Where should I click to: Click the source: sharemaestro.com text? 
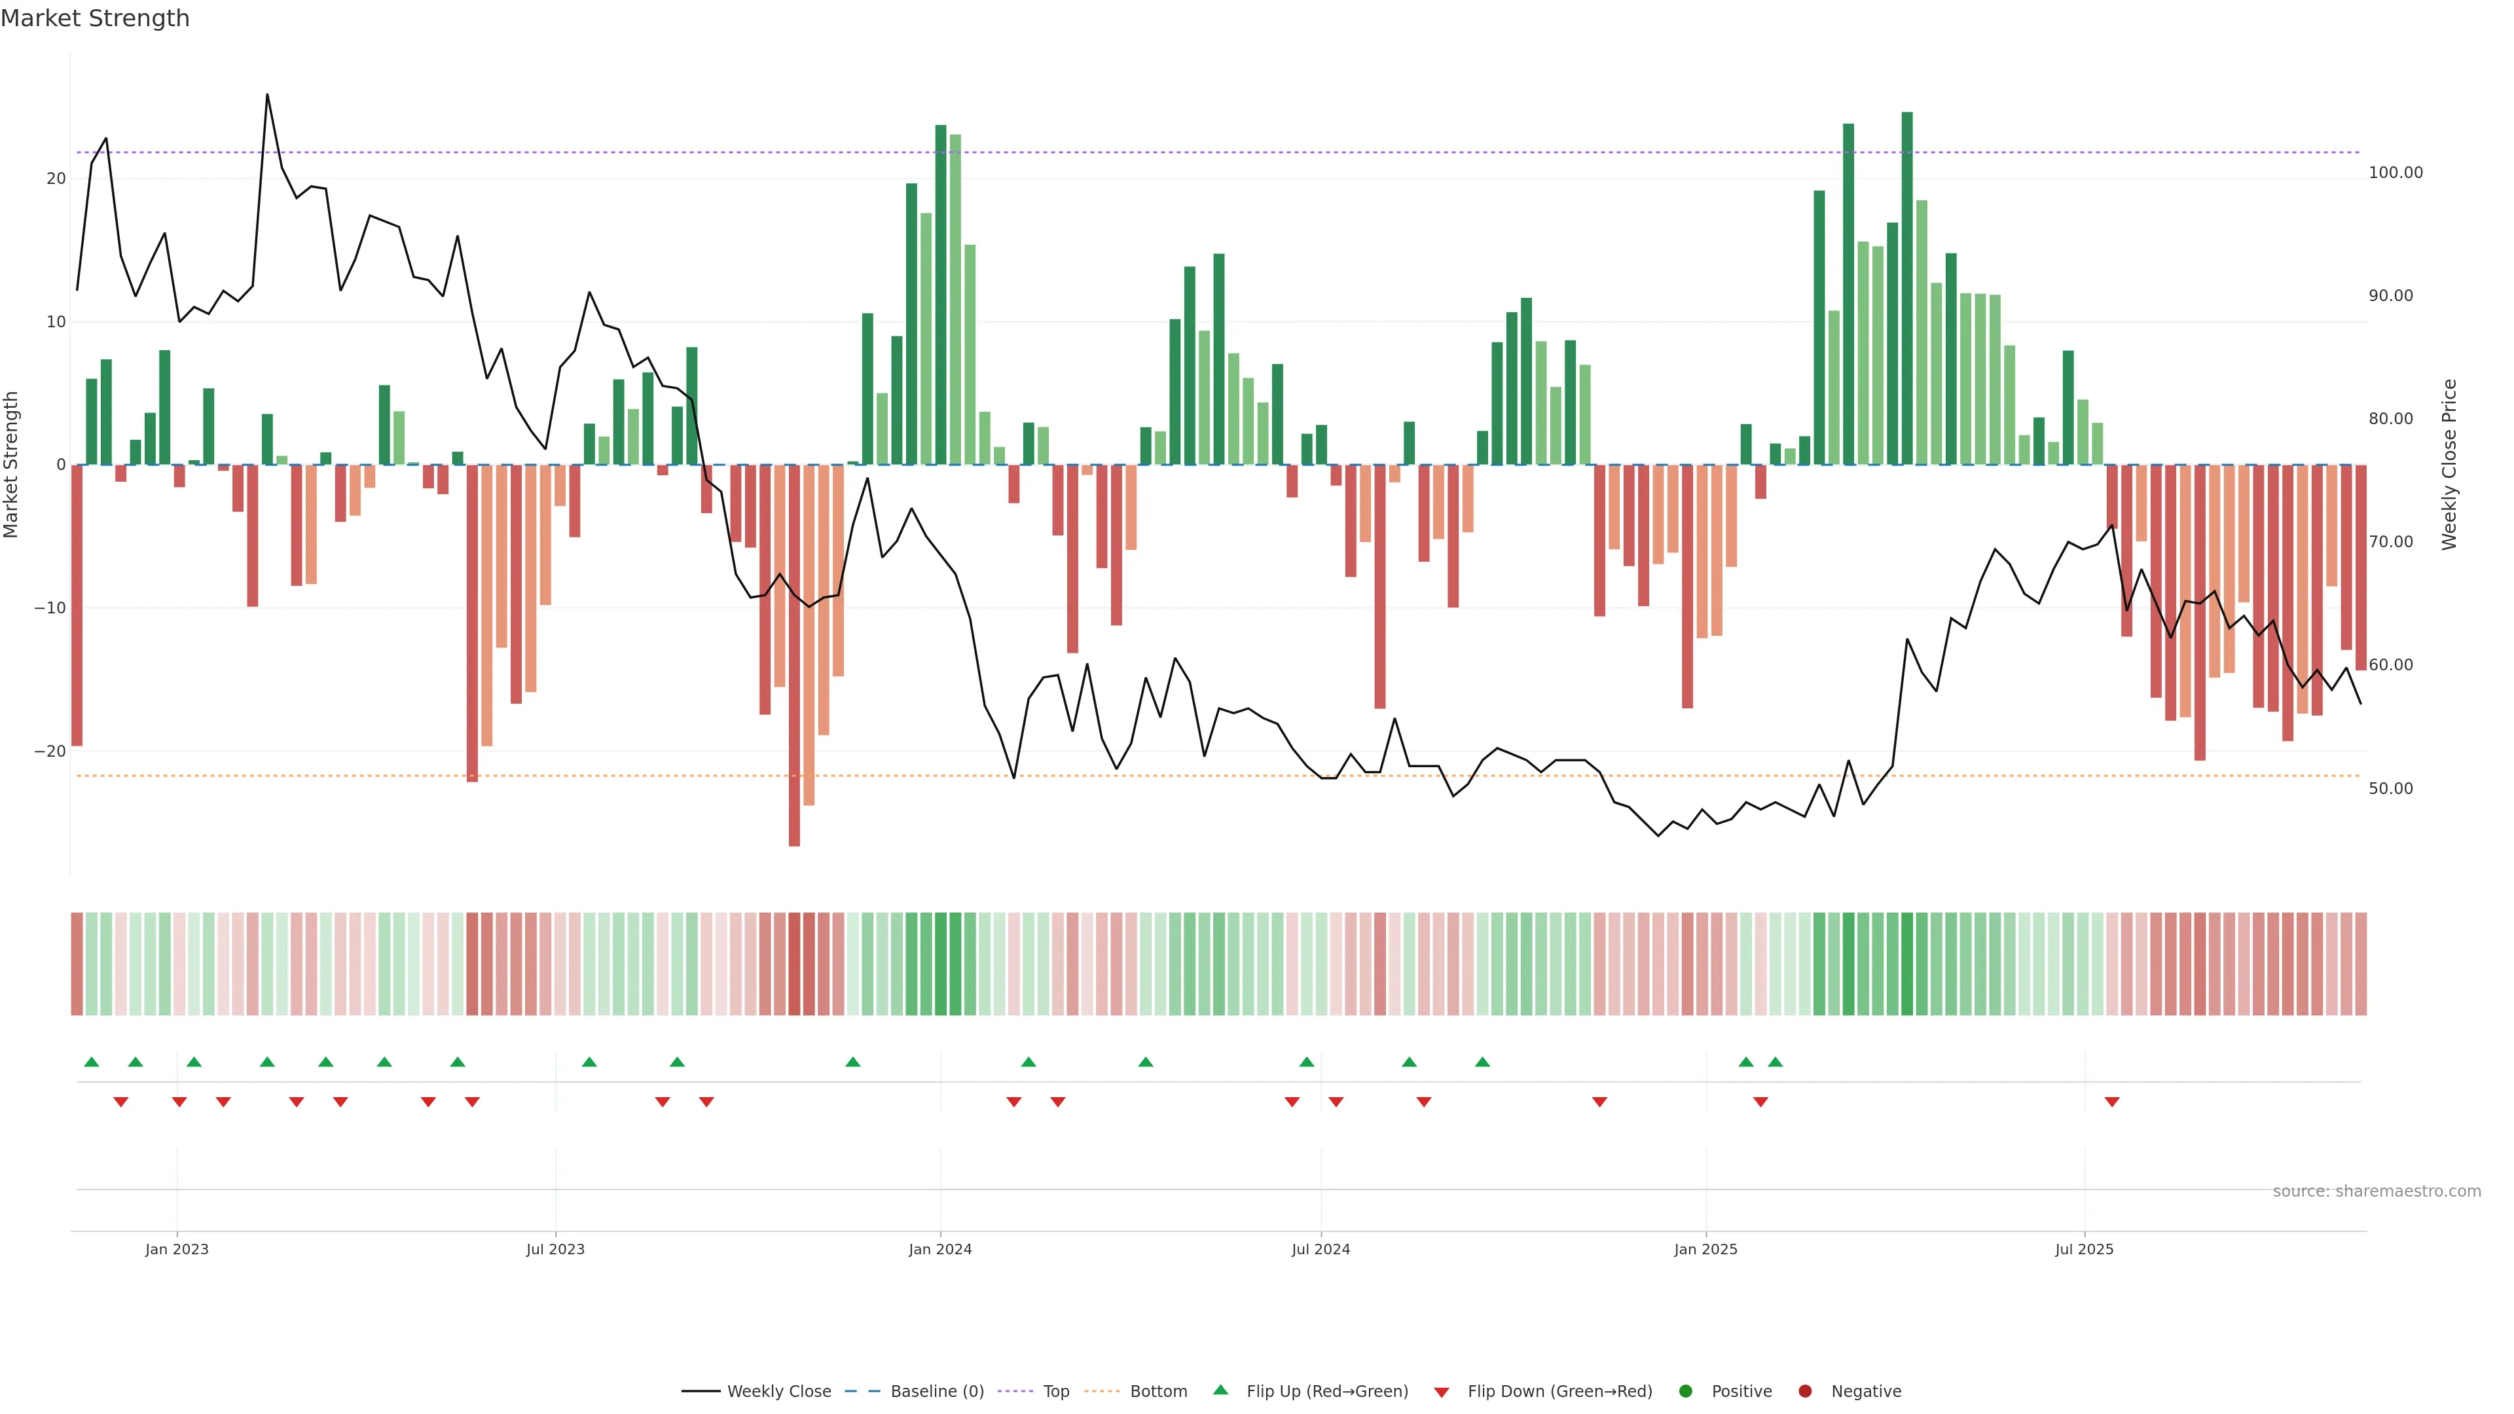click(2377, 1191)
